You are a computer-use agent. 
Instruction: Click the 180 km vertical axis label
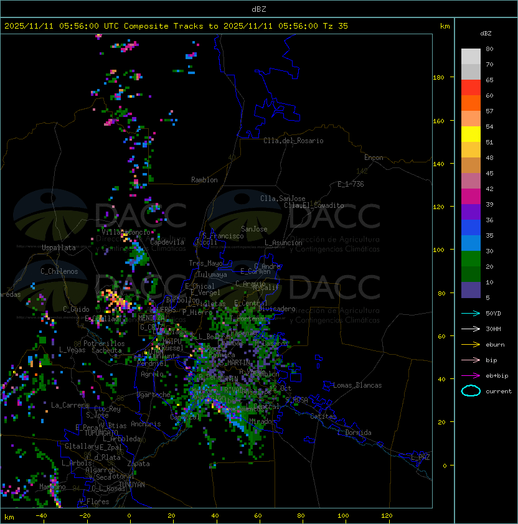click(438, 78)
